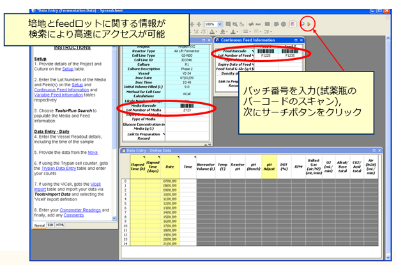Open the Variable Feed Information link
The width and height of the screenshot is (396, 265).
(x=58, y=95)
